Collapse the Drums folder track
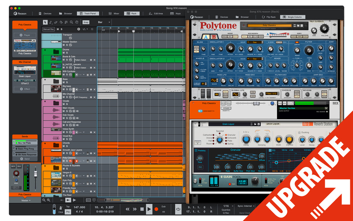 [x=45, y=50]
